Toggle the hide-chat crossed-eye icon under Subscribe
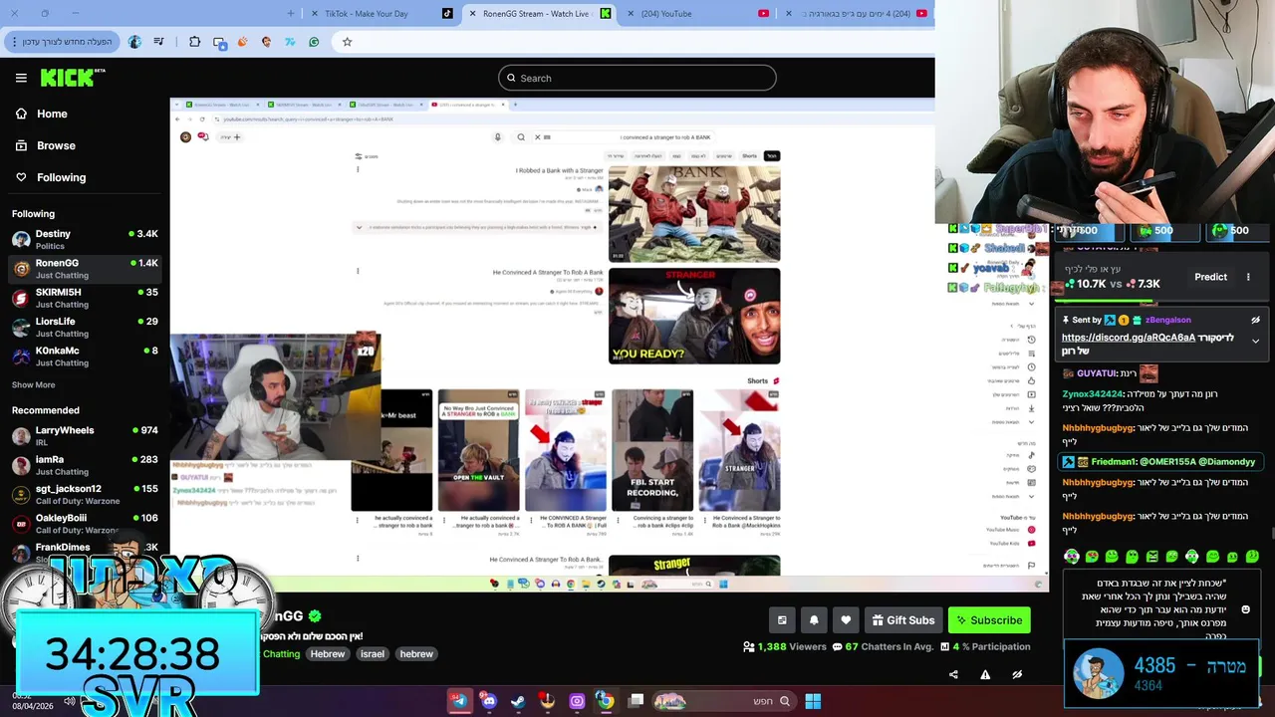The image size is (1275, 717). click(x=1017, y=674)
